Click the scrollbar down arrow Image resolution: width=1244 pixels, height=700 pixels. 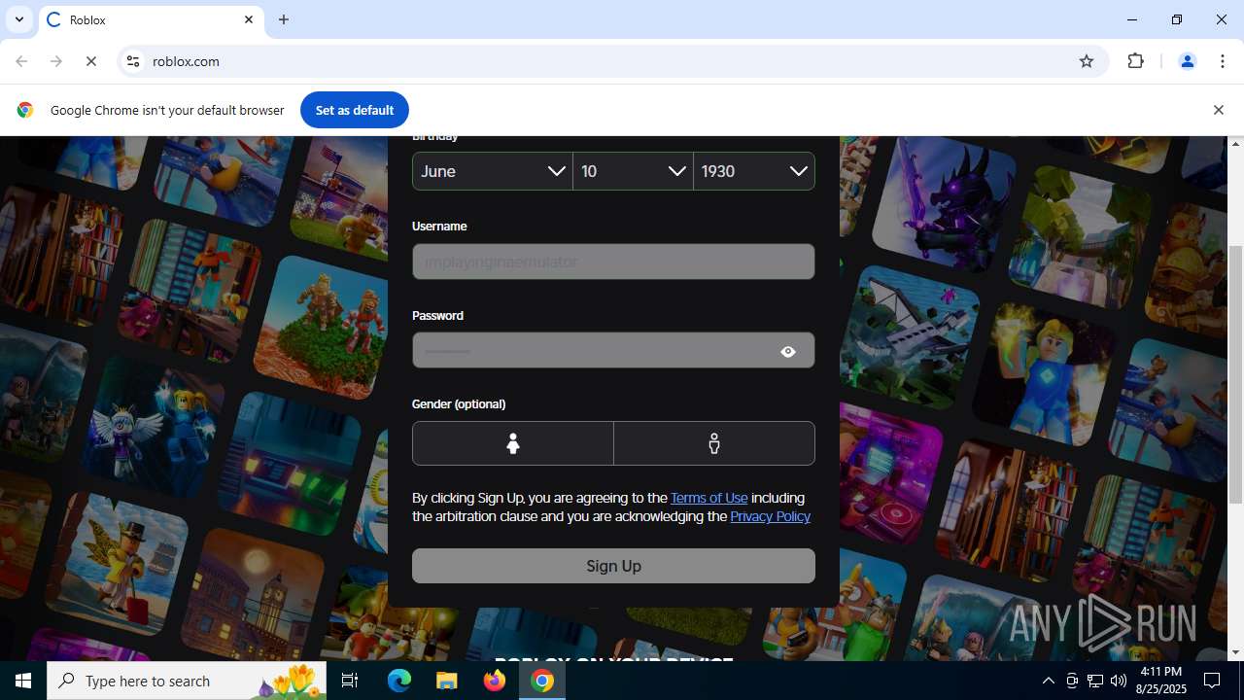pyautogui.click(x=1235, y=652)
